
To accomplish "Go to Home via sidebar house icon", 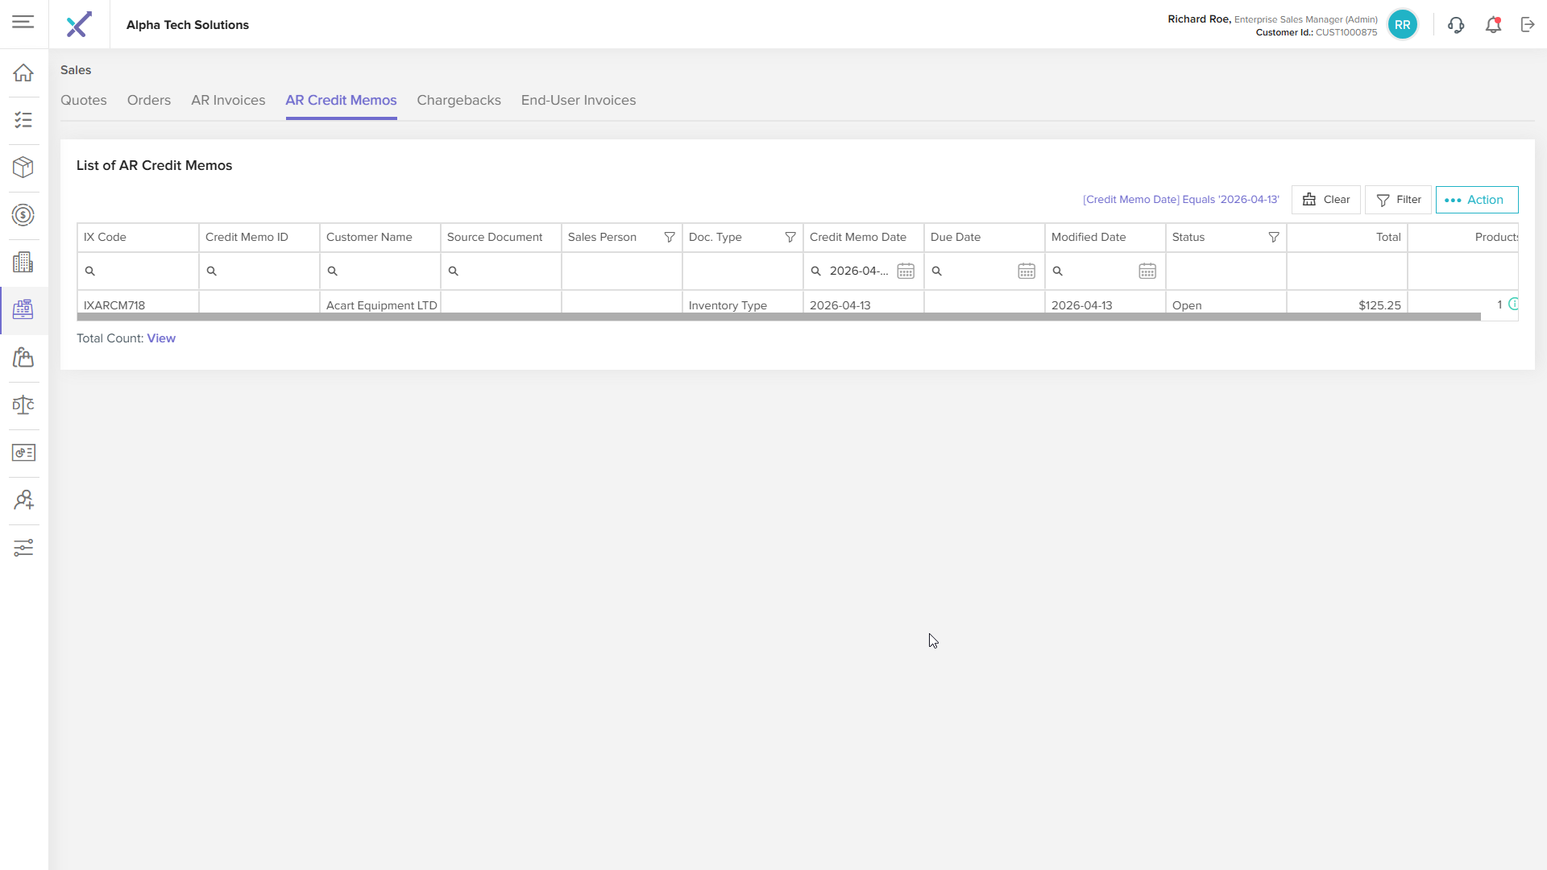I will [23, 72].
